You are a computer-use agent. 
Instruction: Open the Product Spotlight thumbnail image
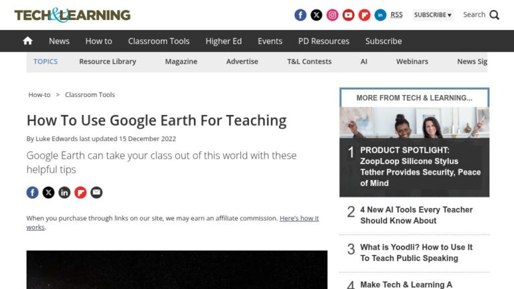[x=414, y=122]
